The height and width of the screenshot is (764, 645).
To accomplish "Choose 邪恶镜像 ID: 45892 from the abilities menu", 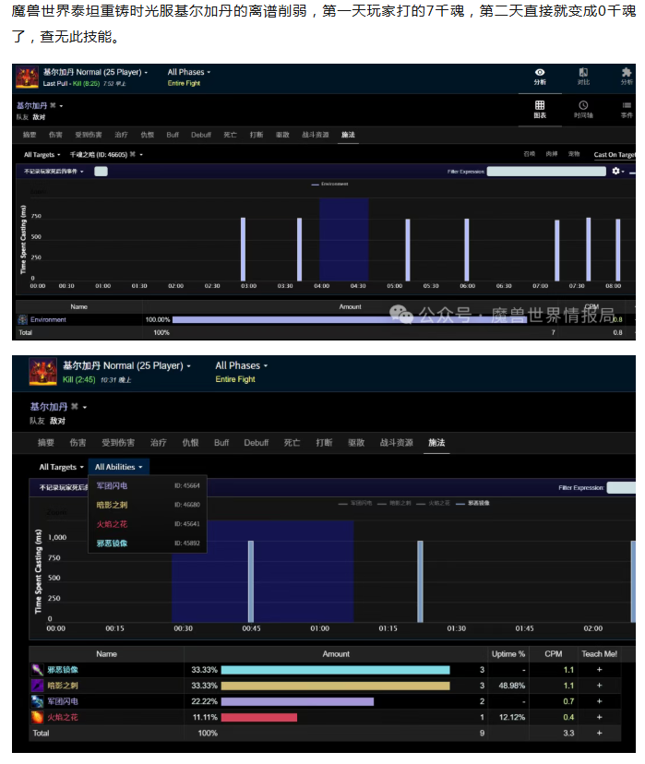I will [148, 543].
